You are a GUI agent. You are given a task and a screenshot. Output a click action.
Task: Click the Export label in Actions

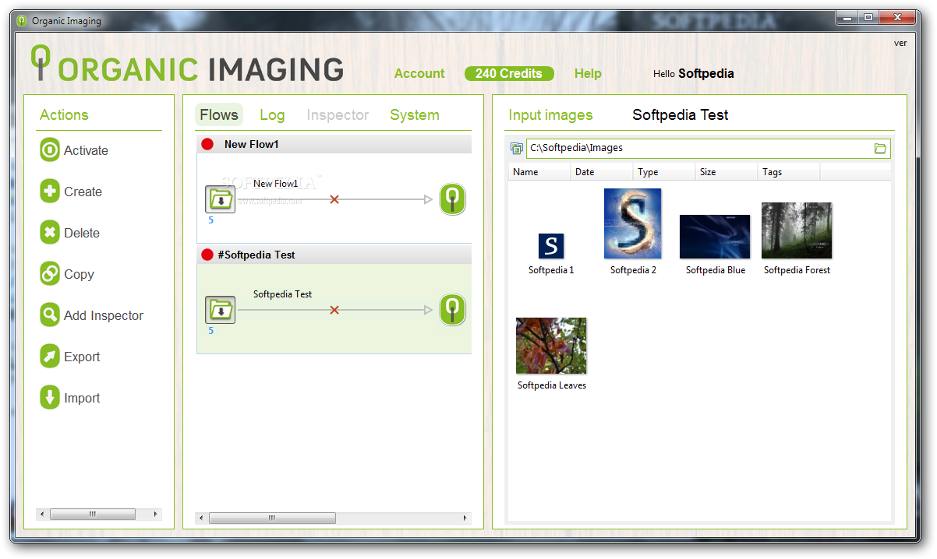point(82,357)
